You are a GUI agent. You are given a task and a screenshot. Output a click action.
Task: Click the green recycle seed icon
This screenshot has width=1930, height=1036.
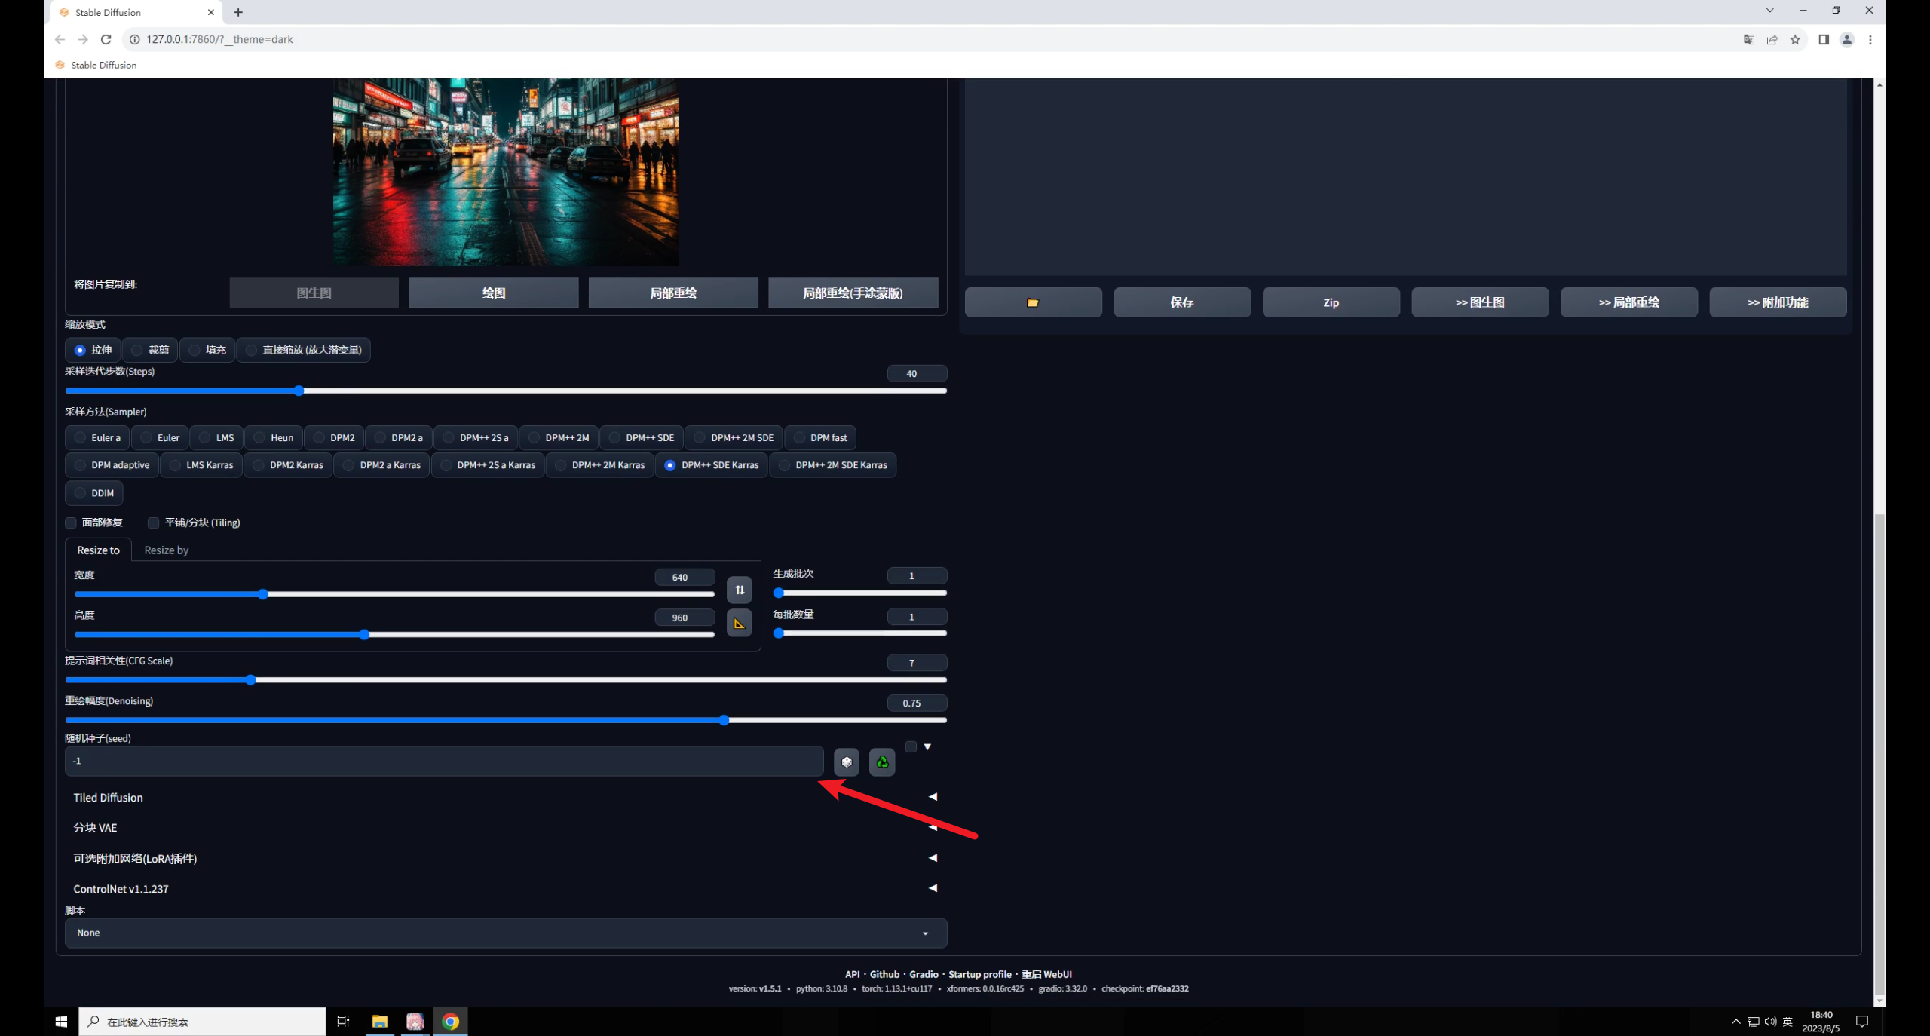pos(882,762)
